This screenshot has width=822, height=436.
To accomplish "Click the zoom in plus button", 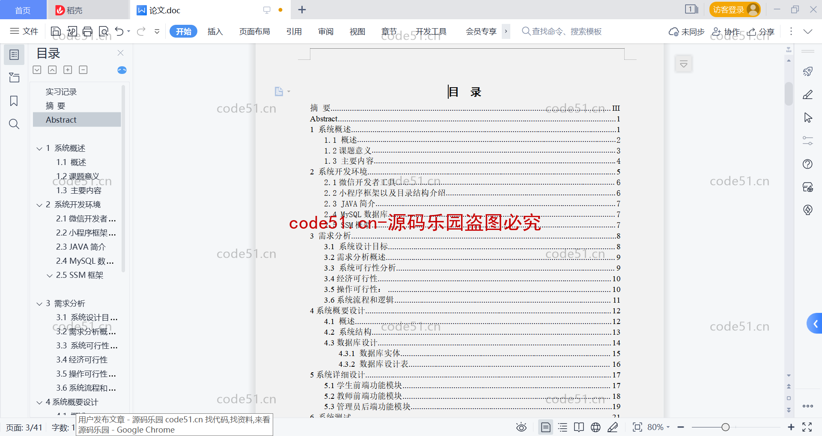I will 791,427.
